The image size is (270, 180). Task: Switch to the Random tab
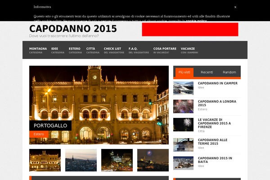click(x=229, y=72)
